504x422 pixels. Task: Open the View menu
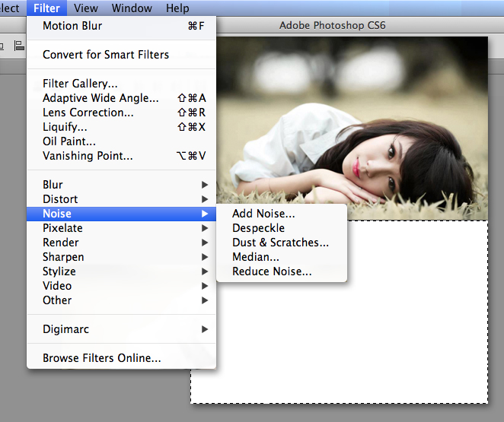click(x=86, y=8)
